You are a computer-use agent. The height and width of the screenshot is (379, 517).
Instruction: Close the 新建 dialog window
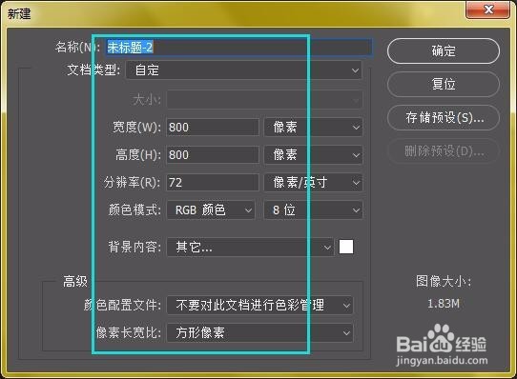coord(488,10)
